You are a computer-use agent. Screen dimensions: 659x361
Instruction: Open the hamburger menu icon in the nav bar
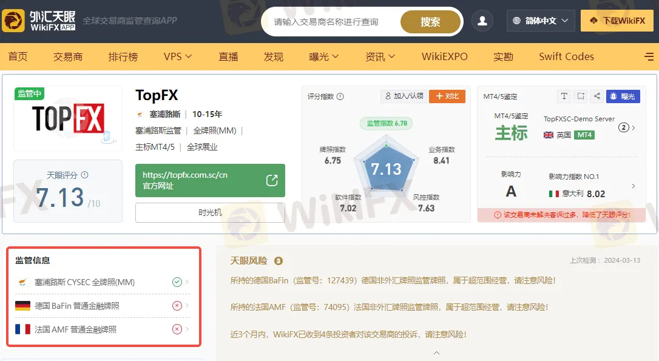point(649,57)
